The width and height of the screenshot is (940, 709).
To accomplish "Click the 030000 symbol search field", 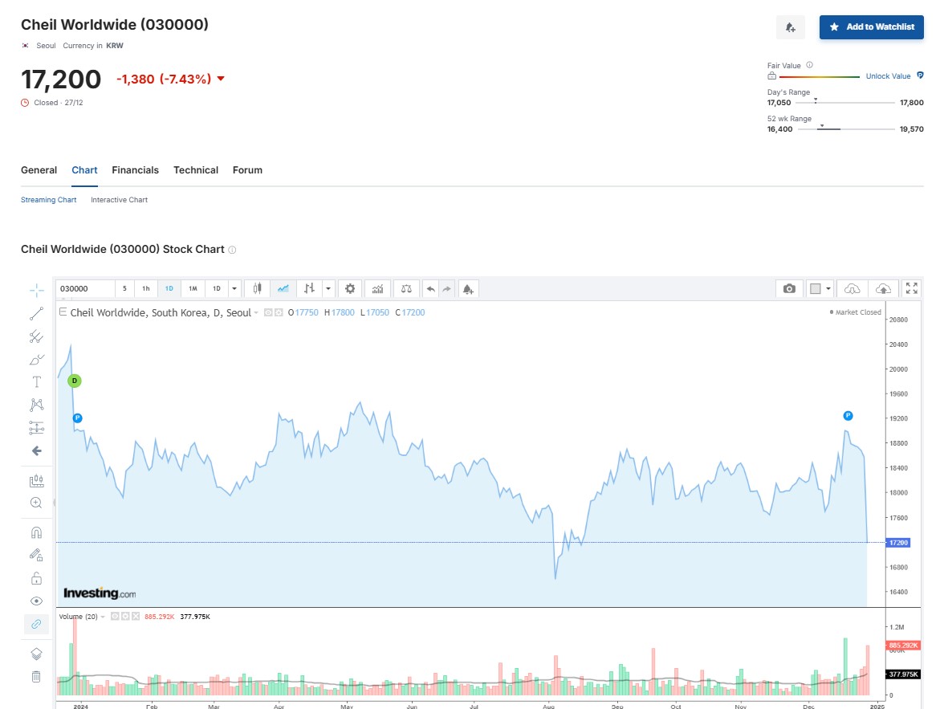I will click(x=86, y=288).
